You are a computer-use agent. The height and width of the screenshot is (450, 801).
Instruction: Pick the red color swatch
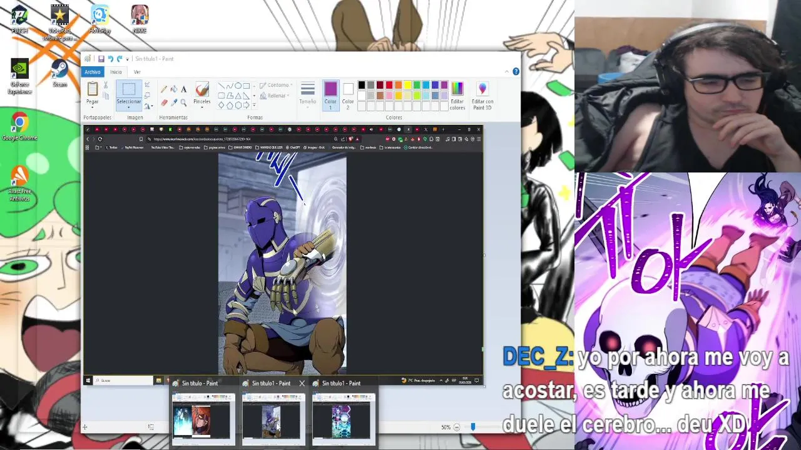pyautogui.click(x=389, y=85)
